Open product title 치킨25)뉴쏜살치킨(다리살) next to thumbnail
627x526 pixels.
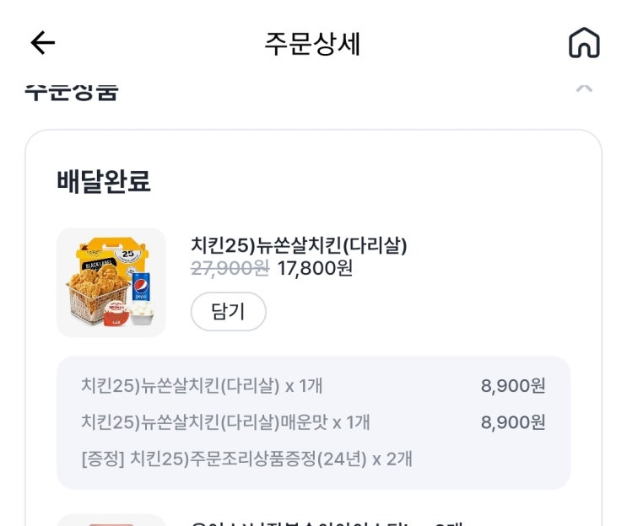coord(299,245)
